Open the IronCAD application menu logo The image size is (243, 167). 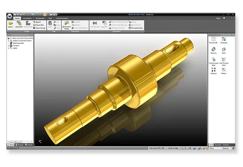pos(10,16)
